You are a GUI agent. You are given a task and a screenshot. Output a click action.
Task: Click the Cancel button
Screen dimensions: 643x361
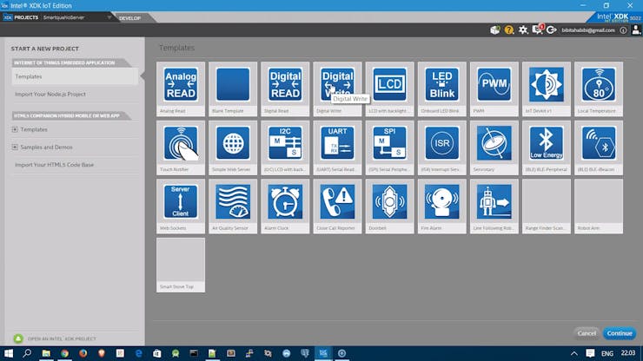click(x=587, y=333)
